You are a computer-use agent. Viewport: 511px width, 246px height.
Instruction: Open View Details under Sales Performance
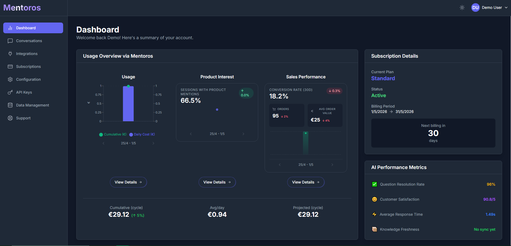(x=306, y=182)
